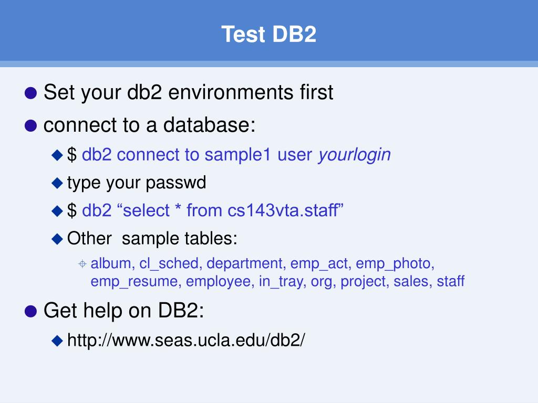Click the small crosshair bullet before 'album, cl_sched'

tap(82, 264)
